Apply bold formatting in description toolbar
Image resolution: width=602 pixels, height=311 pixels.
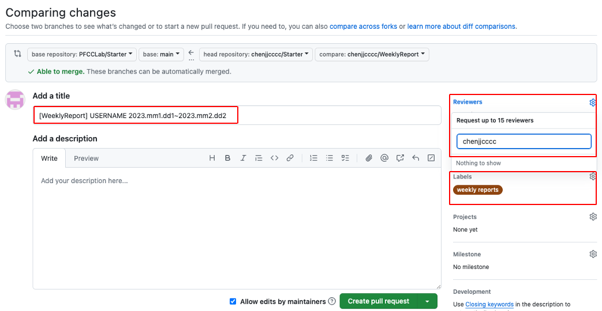[x=227, y=158]
